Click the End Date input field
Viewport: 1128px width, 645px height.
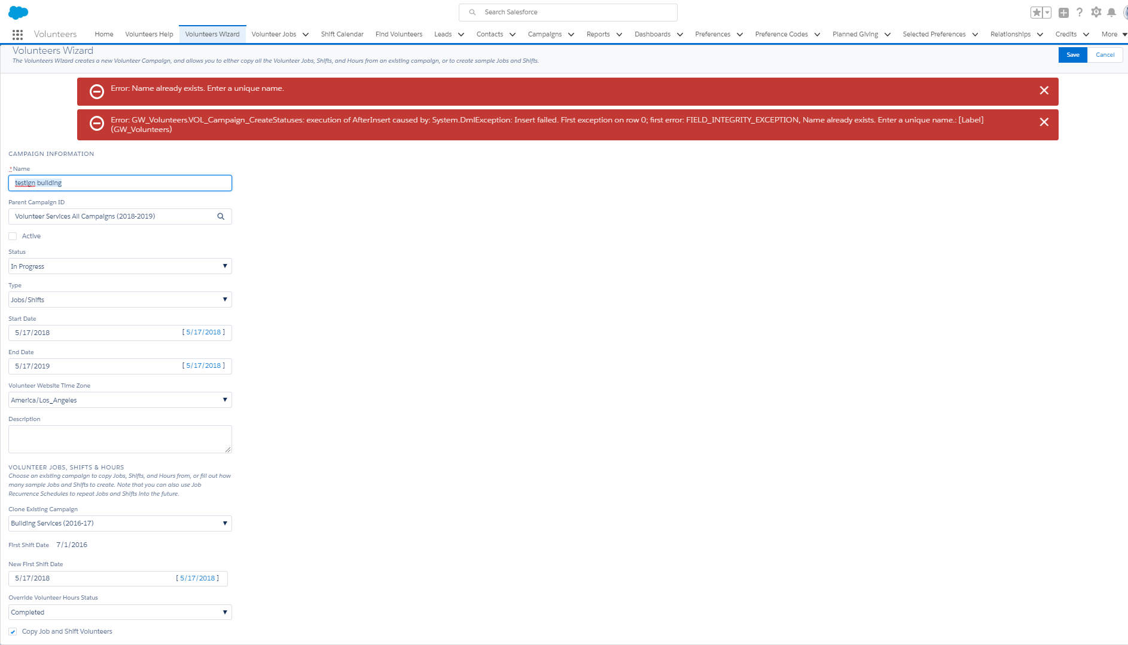120,366
